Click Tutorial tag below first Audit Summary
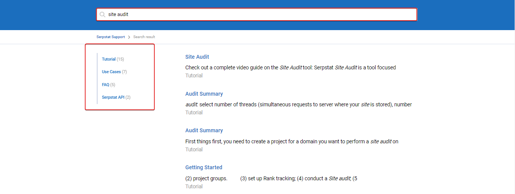Viewport: 515px width, 194px height. pyautogui.click(x=194, y=112)
